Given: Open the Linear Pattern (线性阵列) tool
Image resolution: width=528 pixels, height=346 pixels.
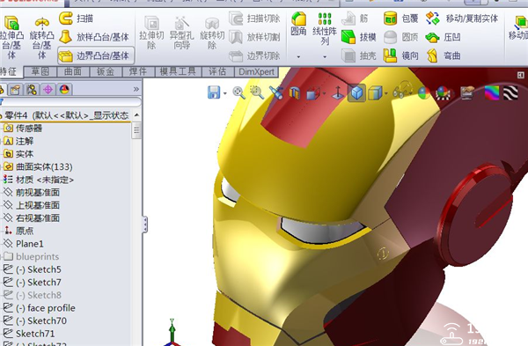Looking at the screenshot, I should click(x=325, y=29).
